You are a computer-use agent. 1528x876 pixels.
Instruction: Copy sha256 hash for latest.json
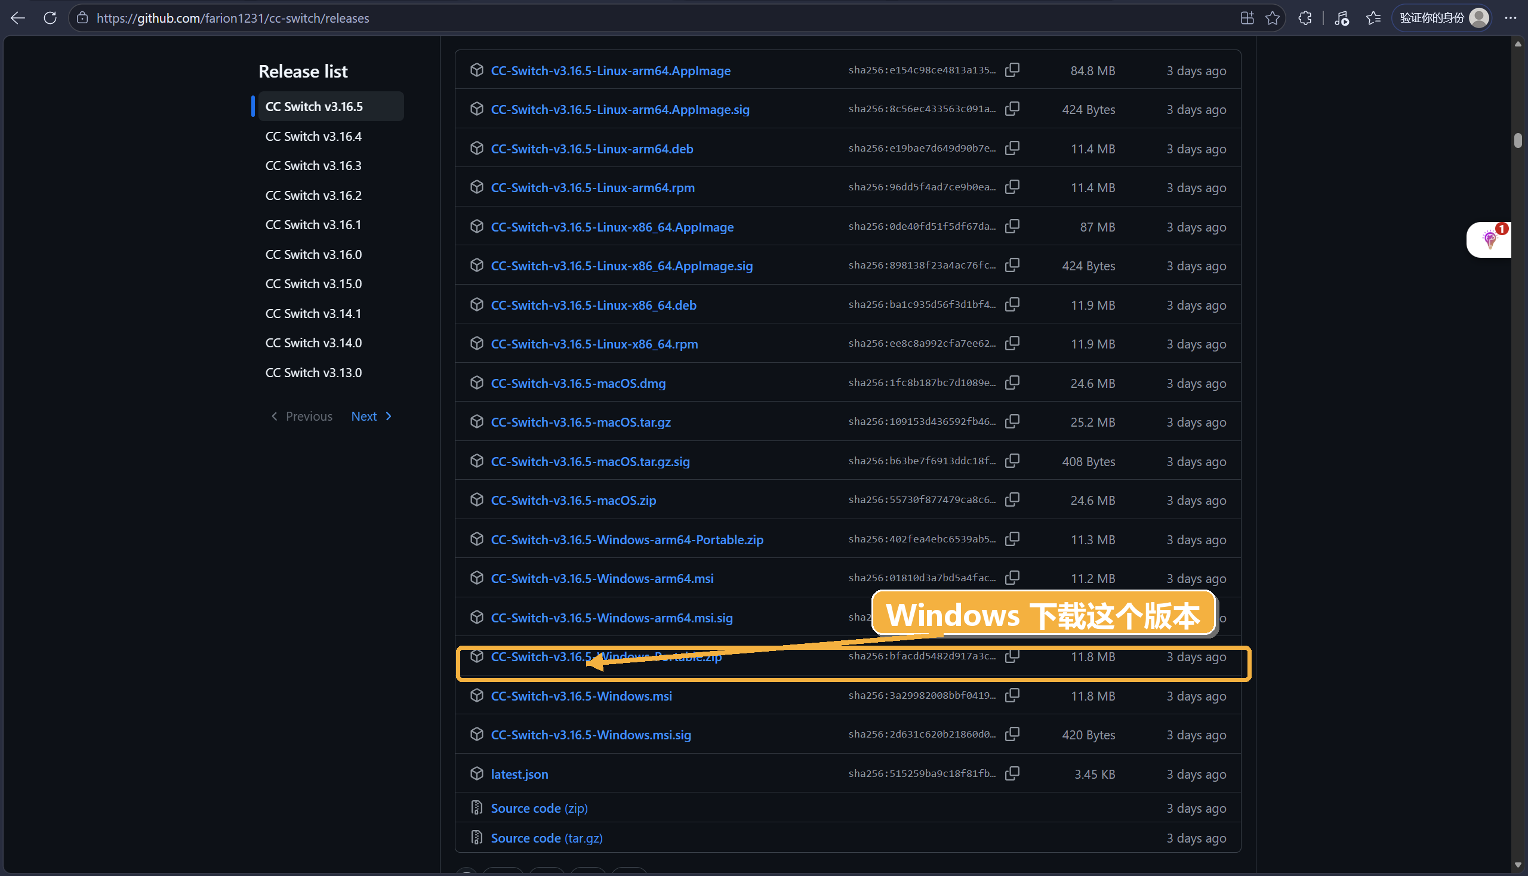coord(1012,774)
